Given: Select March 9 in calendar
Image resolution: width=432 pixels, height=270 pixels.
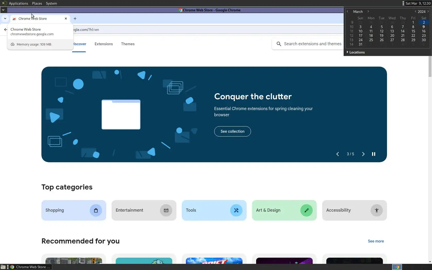Looking at the screenshot, I should point(424,27).
